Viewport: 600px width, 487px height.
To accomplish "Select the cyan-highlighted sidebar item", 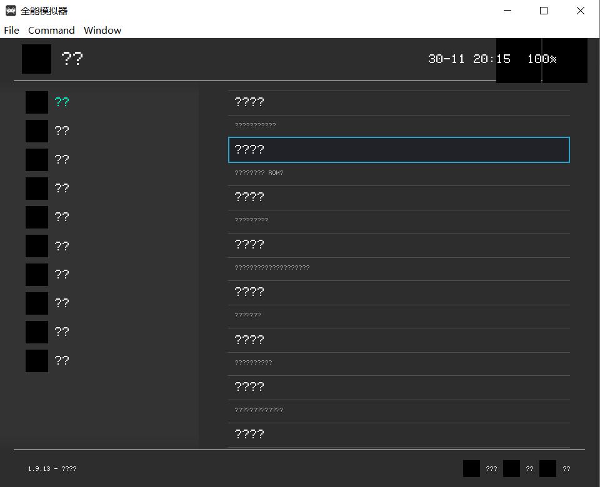I will (62, 102).
